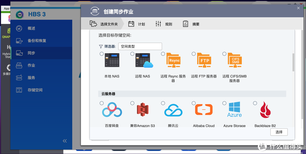Click the 服务 label in the sidebar
Screen dimensions: 306x154
[x=31, y=78]
